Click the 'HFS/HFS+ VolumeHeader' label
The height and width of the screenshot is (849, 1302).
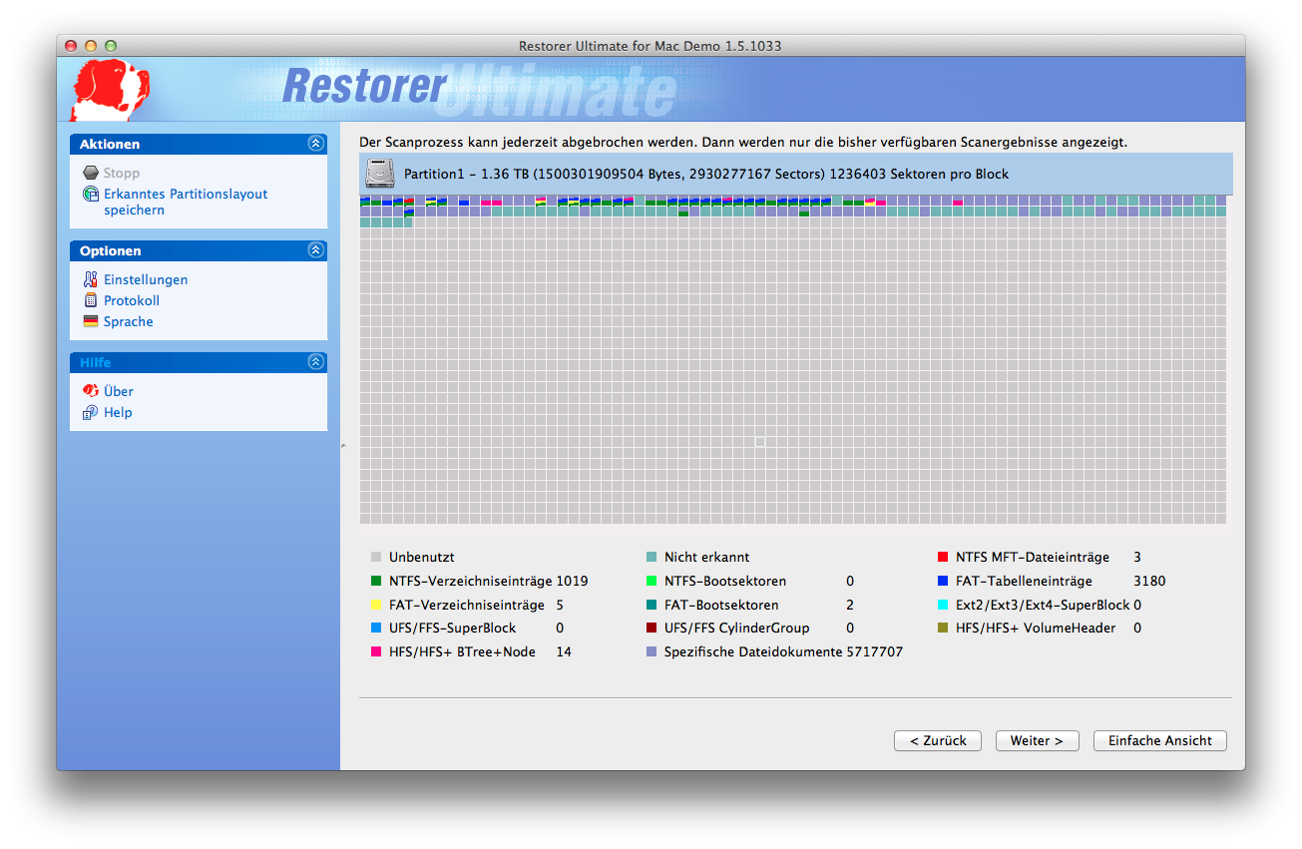click(1036, 628)
